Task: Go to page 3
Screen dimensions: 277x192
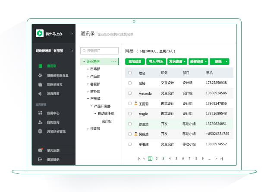Action: 163,159
